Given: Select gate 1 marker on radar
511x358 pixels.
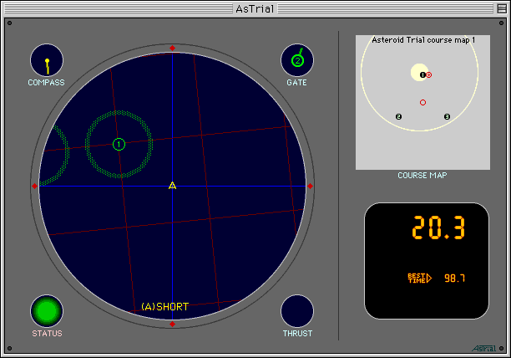Looking at the screenshot, I should tap(119, 145).
